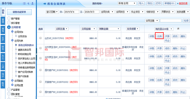
Task: Open 即将到期合同 in tree
Action: coord(24,54)
